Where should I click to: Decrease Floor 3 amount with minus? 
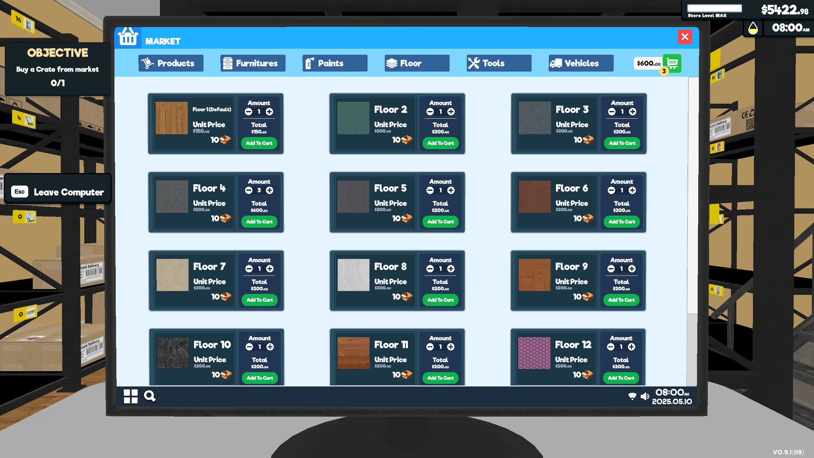(612, 112)
